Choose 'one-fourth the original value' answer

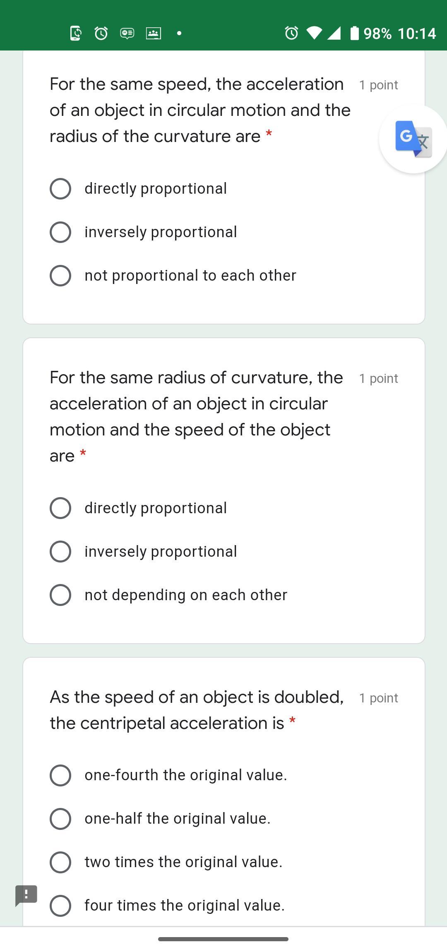coord(60,775)
